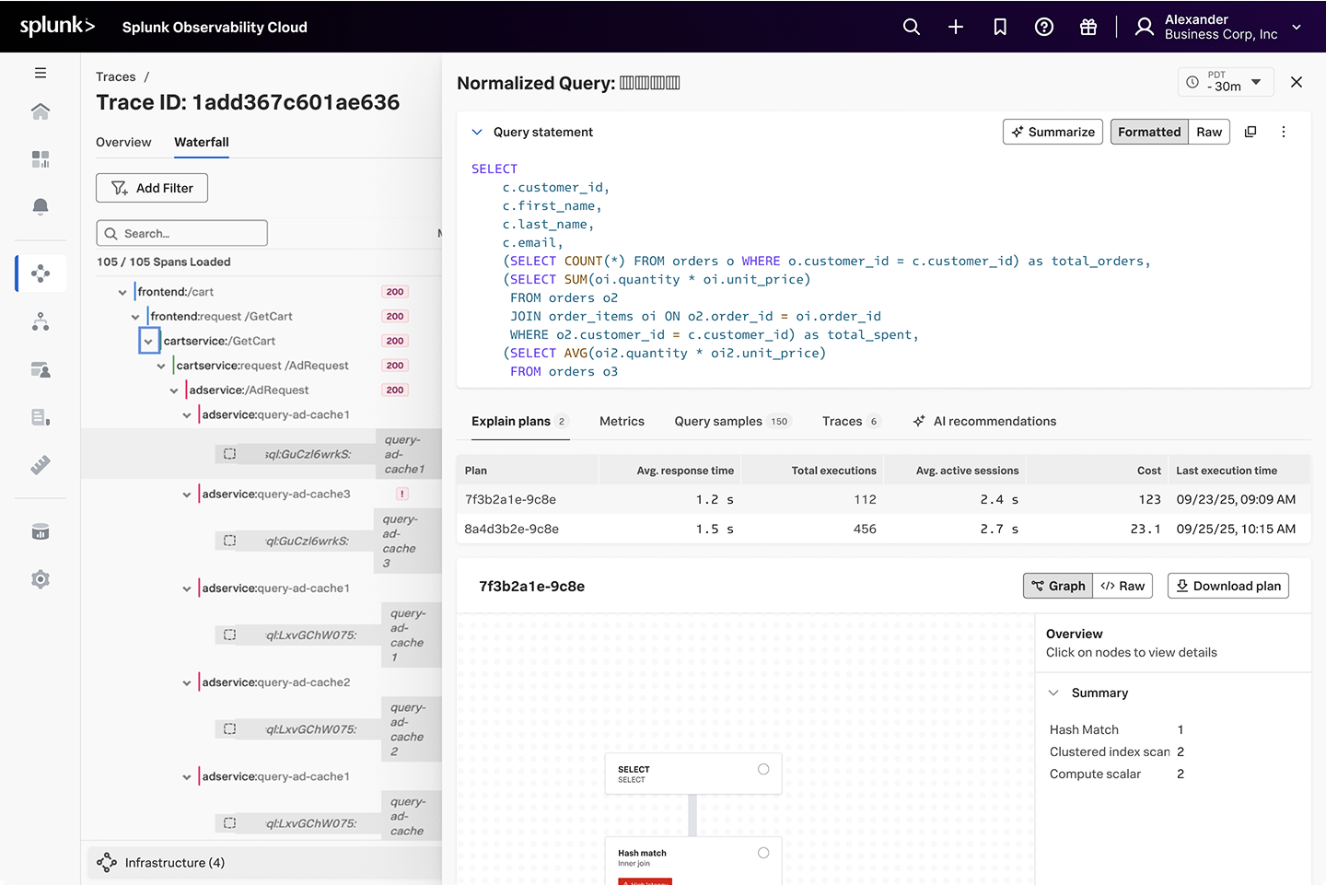
Task: Click the span search input field
Action: point(182,233)
